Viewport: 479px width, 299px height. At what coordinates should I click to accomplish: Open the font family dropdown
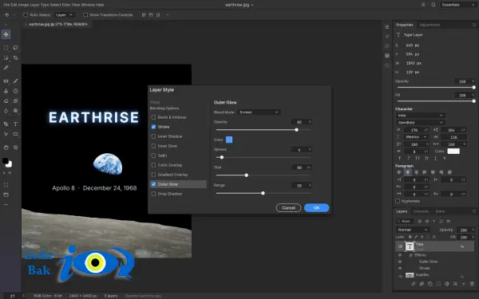pos(420,116)
